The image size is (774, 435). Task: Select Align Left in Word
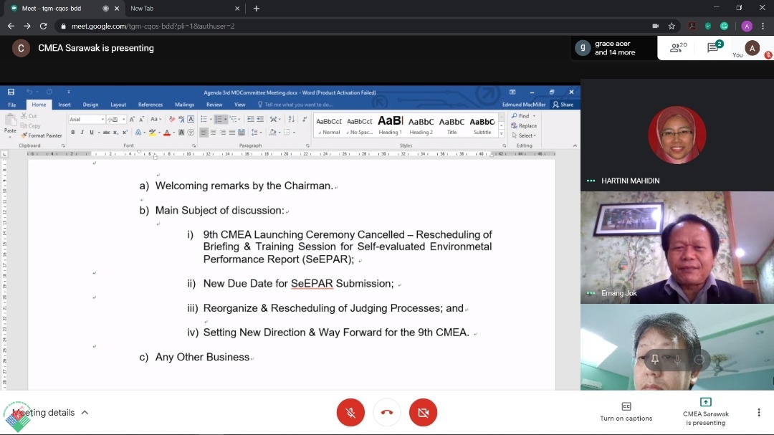[x=204, y=133]
